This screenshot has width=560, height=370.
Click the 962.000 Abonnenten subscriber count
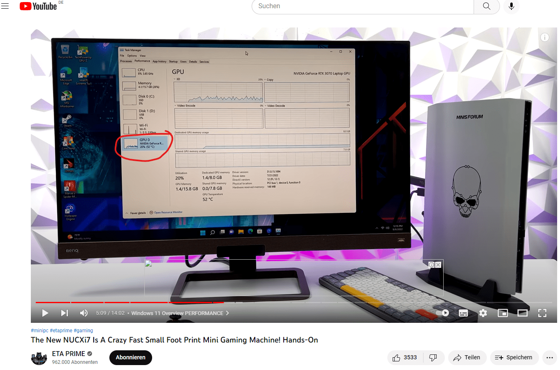(x=75, y=362)
